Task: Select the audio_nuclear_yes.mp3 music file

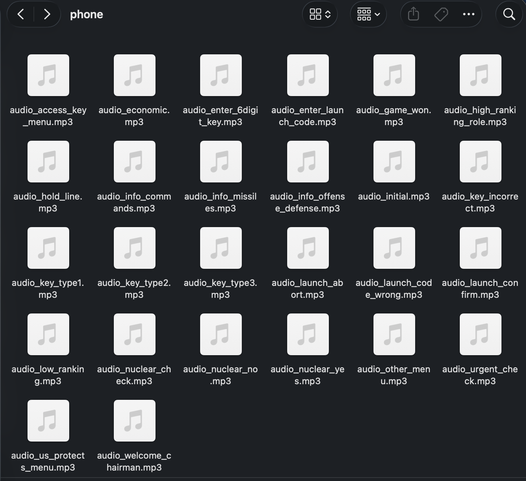Action: (308, 334)
